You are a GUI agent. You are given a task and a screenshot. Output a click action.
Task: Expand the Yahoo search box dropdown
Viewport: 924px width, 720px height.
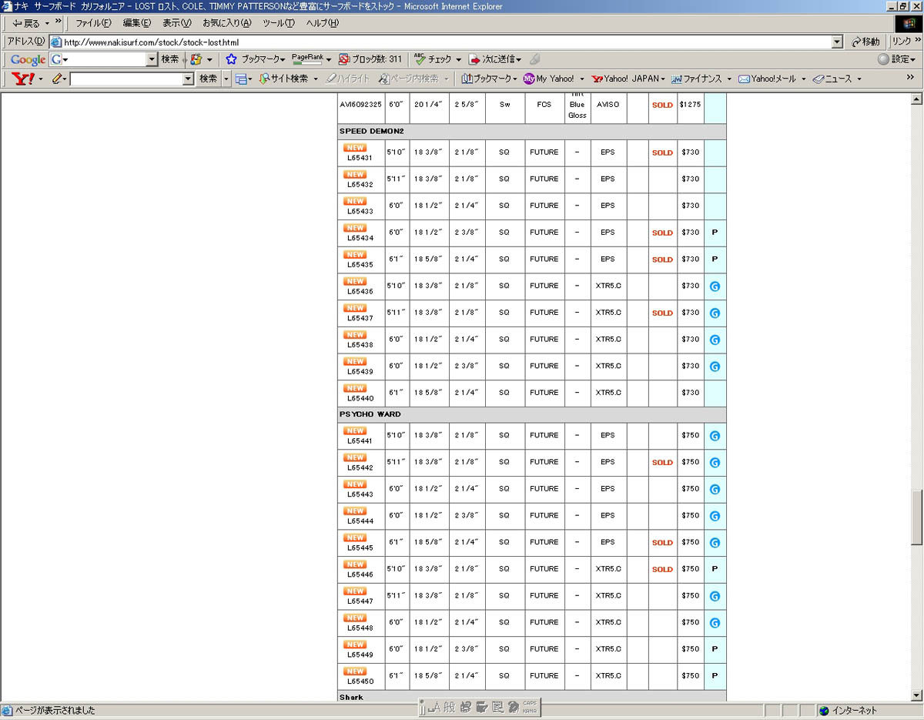click(x=188, y=79)
